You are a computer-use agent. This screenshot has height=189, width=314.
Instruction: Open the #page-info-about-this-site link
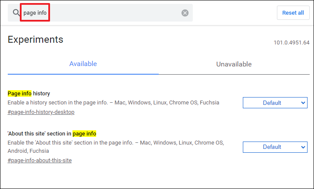coord(40,161)
